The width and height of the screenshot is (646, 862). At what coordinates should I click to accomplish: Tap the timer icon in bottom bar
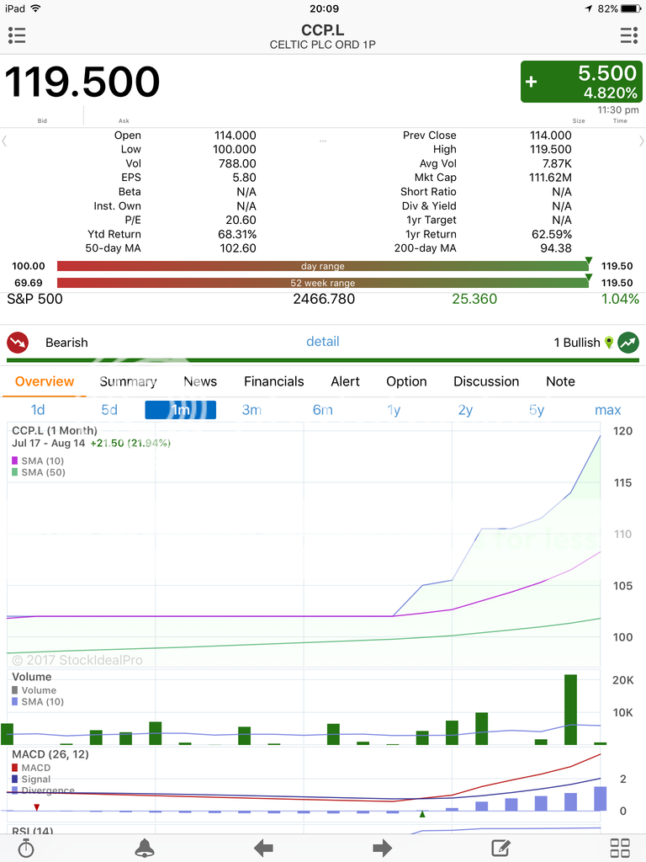pyautogui.click(x=26, y=847)
